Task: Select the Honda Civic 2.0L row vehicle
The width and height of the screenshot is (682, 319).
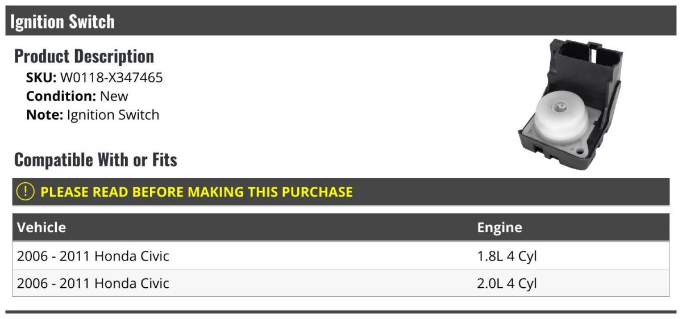Action: coord(93,283)
